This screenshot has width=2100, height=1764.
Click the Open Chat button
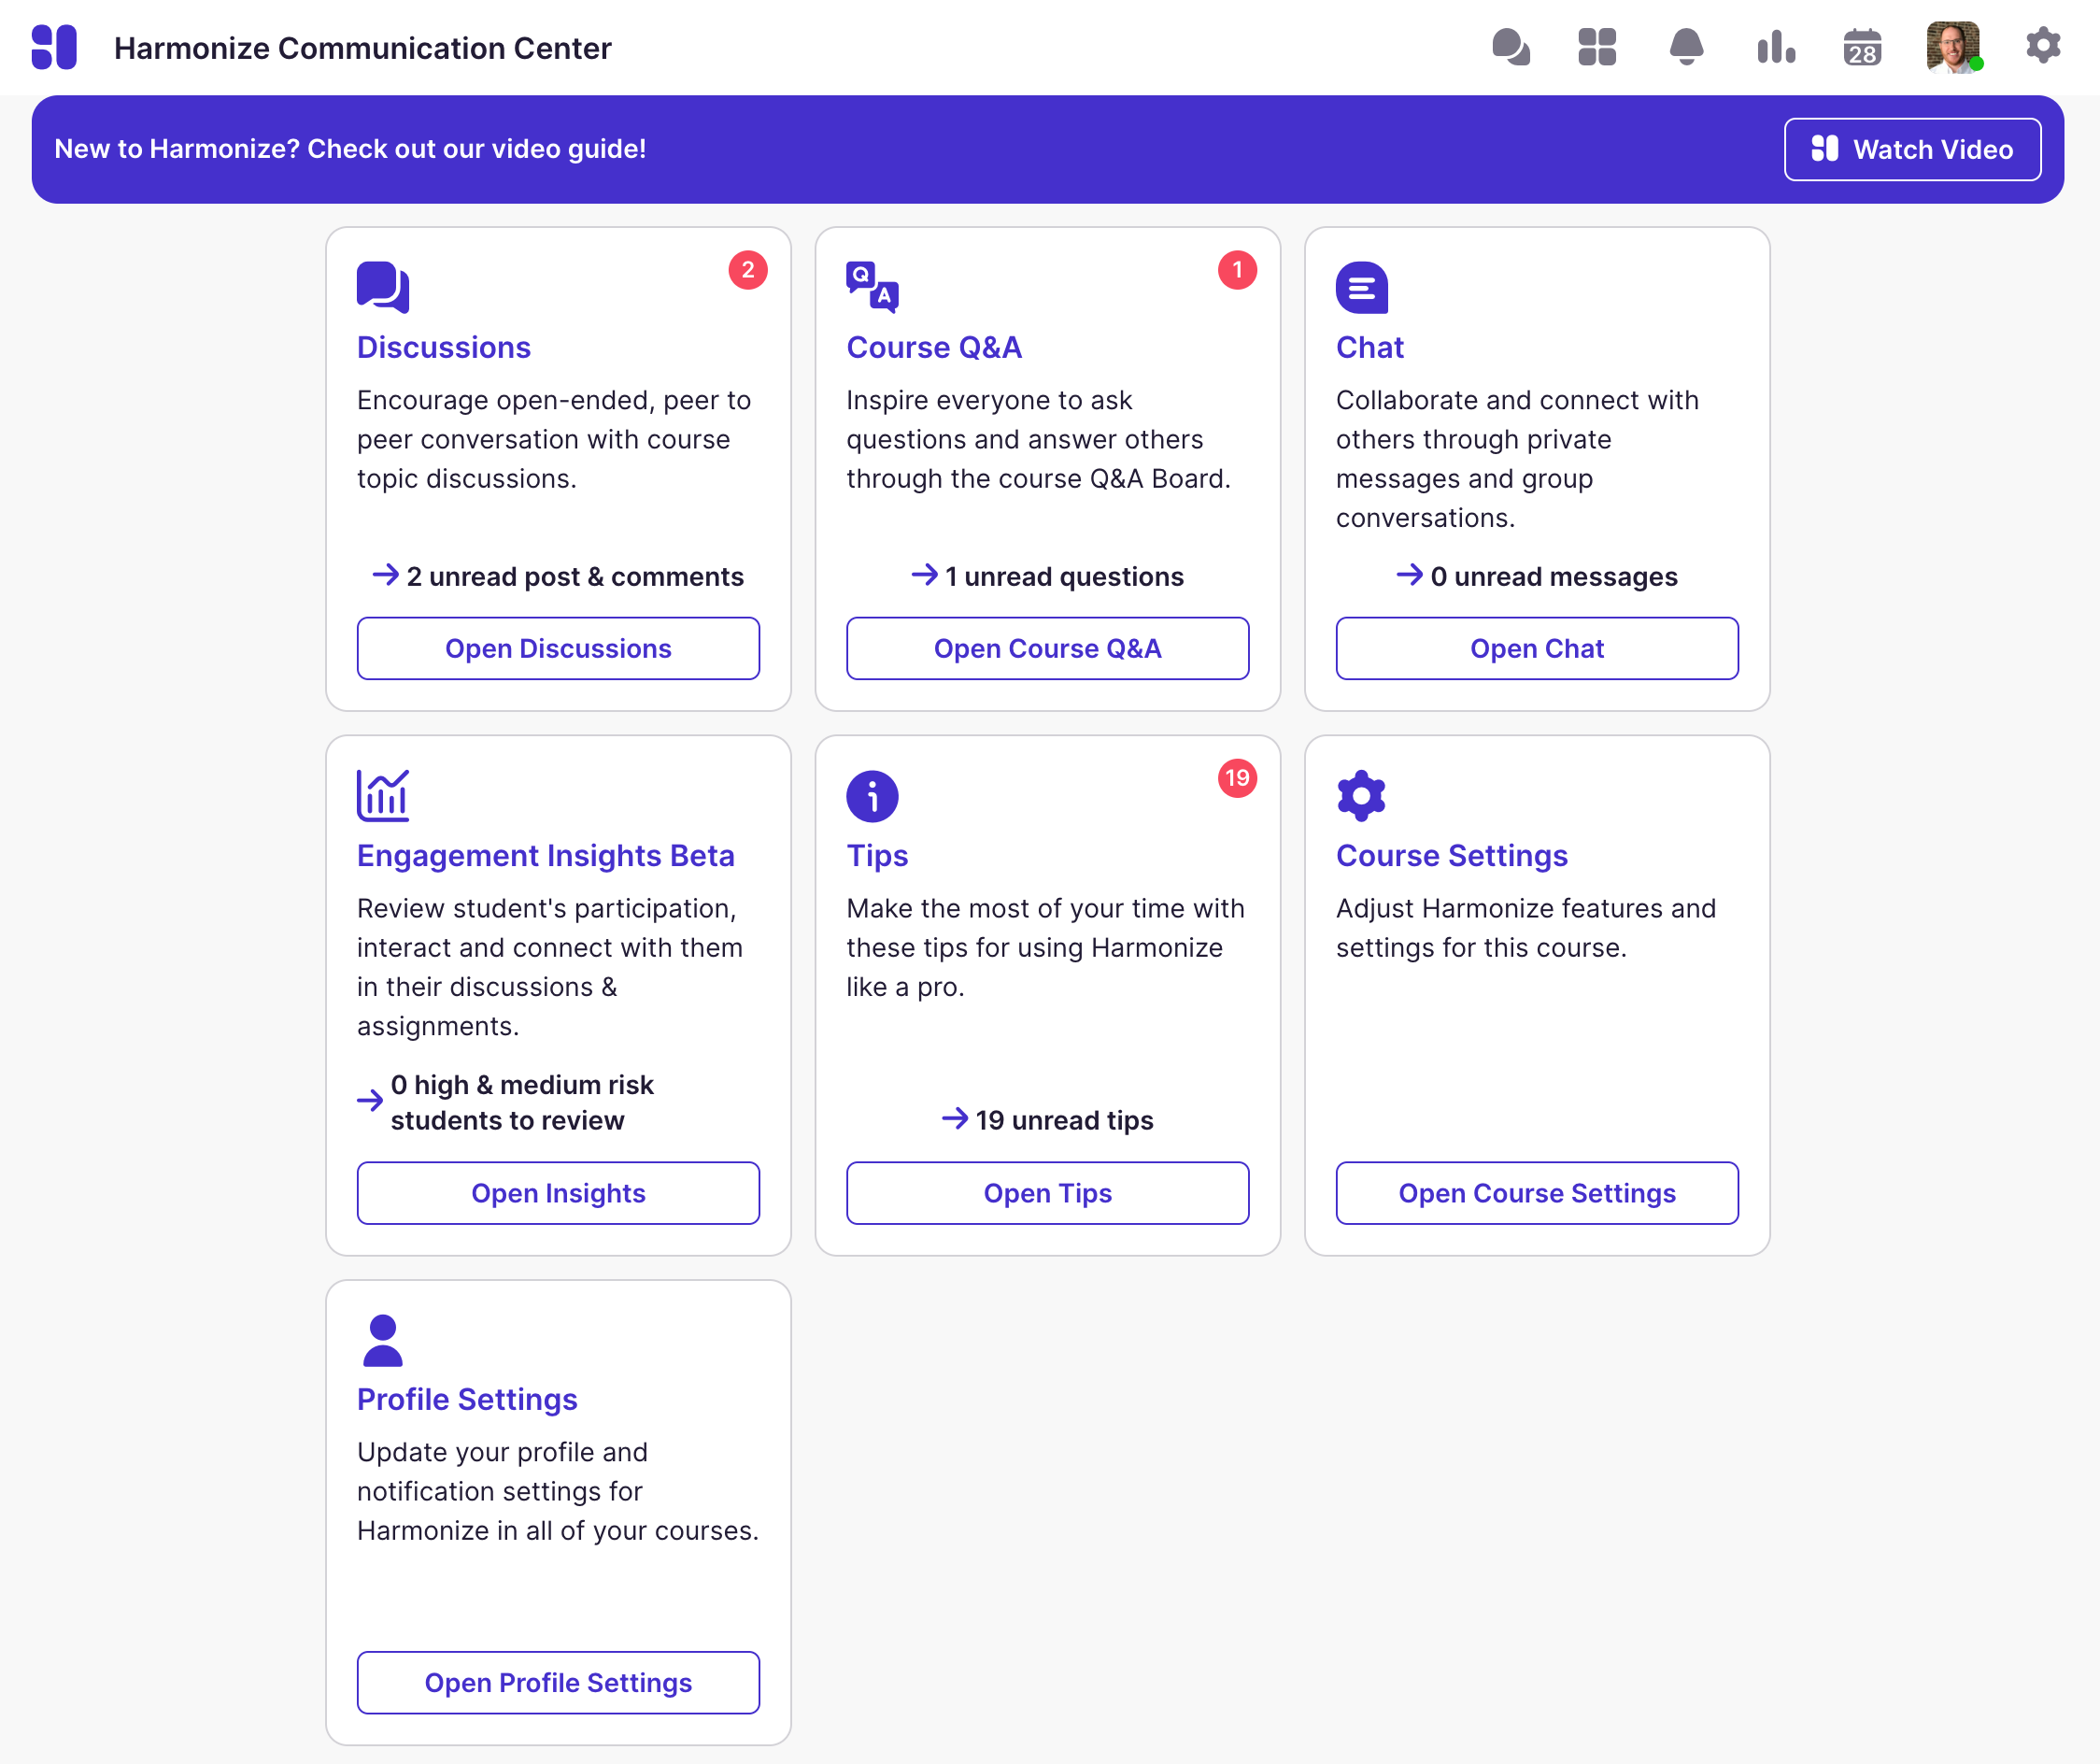click(x=1537, y=648)
